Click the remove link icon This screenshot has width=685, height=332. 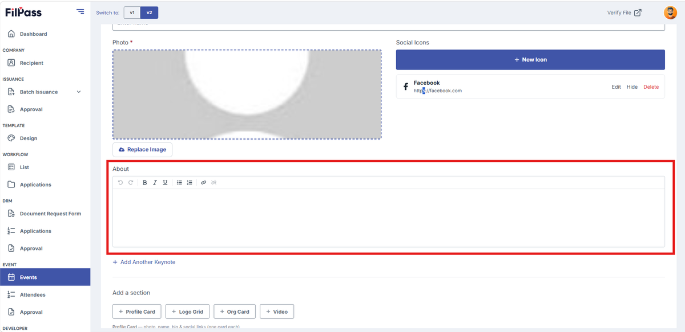(214, 183)
